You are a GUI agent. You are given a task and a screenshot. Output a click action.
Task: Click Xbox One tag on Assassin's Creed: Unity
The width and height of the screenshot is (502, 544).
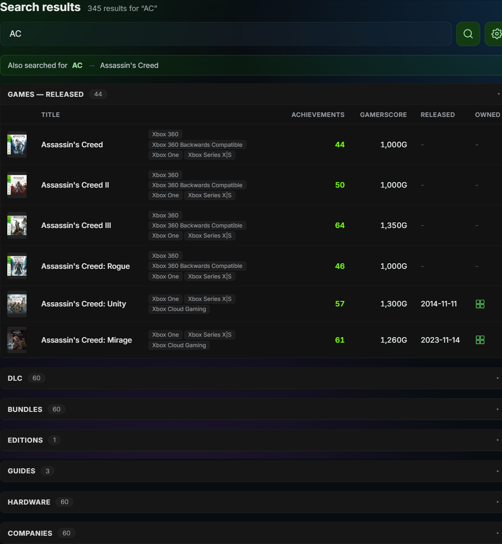pyautogui.click(x=165, y=299)
